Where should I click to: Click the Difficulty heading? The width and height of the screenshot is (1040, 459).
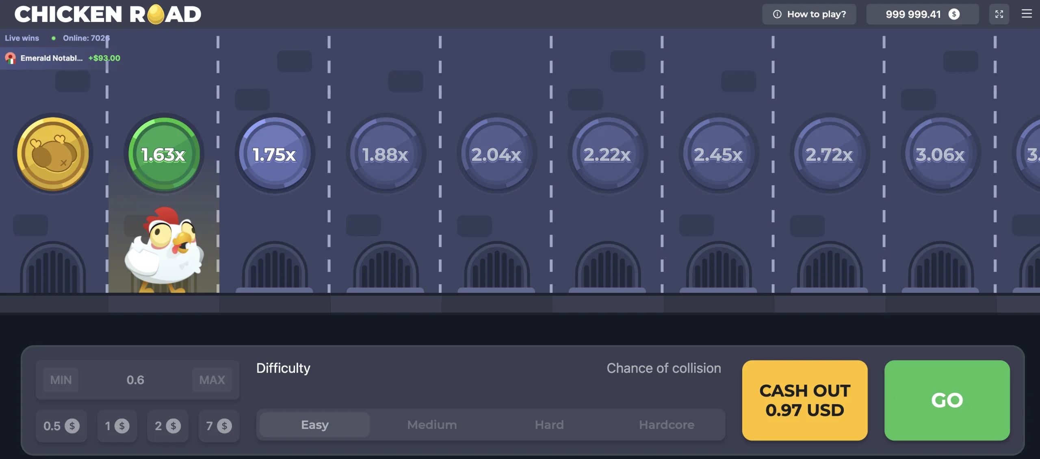point(283,368)
